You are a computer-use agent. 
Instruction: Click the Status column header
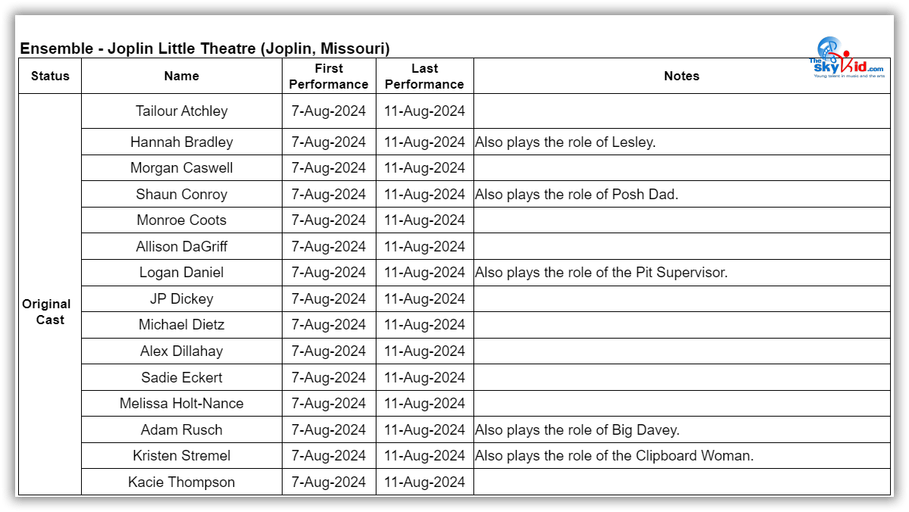(50, 76)
